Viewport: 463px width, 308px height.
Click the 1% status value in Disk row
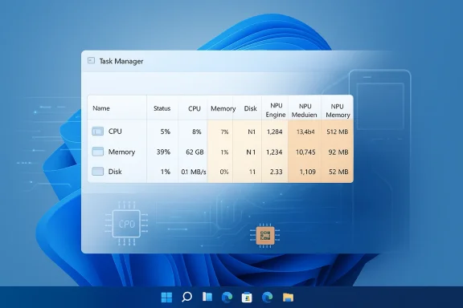tap(166, 172)
